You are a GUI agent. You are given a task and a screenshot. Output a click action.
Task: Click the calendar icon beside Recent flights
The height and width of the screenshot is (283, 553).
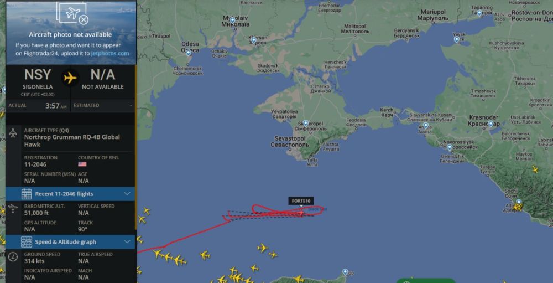click(x=27, y=194)
